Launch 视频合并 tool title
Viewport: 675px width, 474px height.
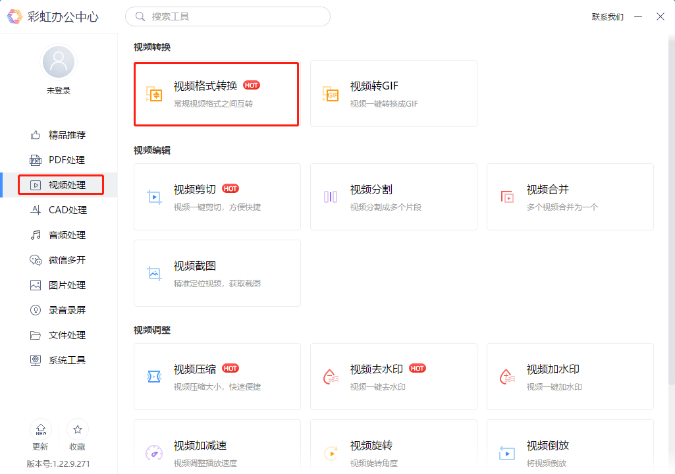pos(548,190)
